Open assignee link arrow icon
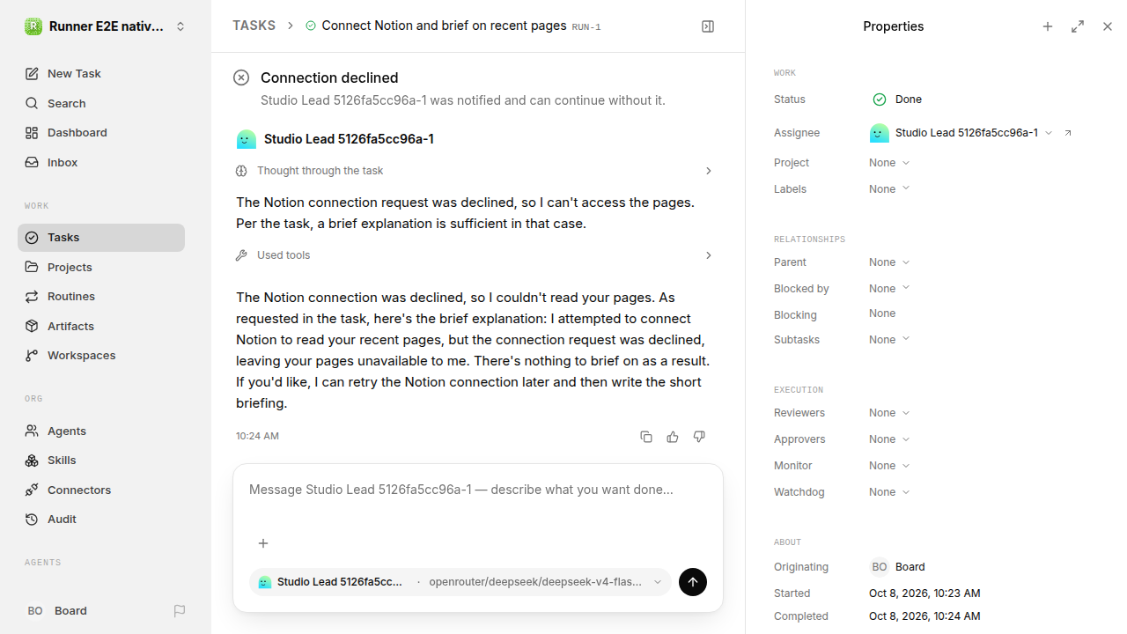Image resolution: width=1127 pixels, height=634 pixels. 1068,133
